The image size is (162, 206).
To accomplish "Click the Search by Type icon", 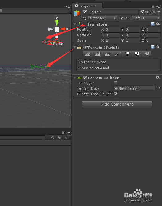I will pos(53,137).
